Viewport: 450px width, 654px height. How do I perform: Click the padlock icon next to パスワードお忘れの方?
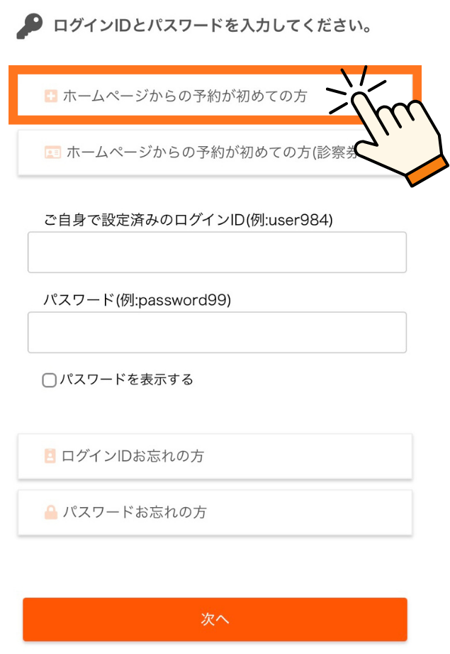pyautogui.click(x=50, y=512)
